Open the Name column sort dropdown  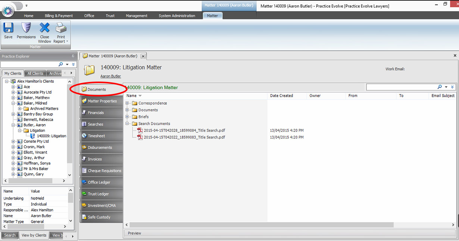tap(140, 95)
